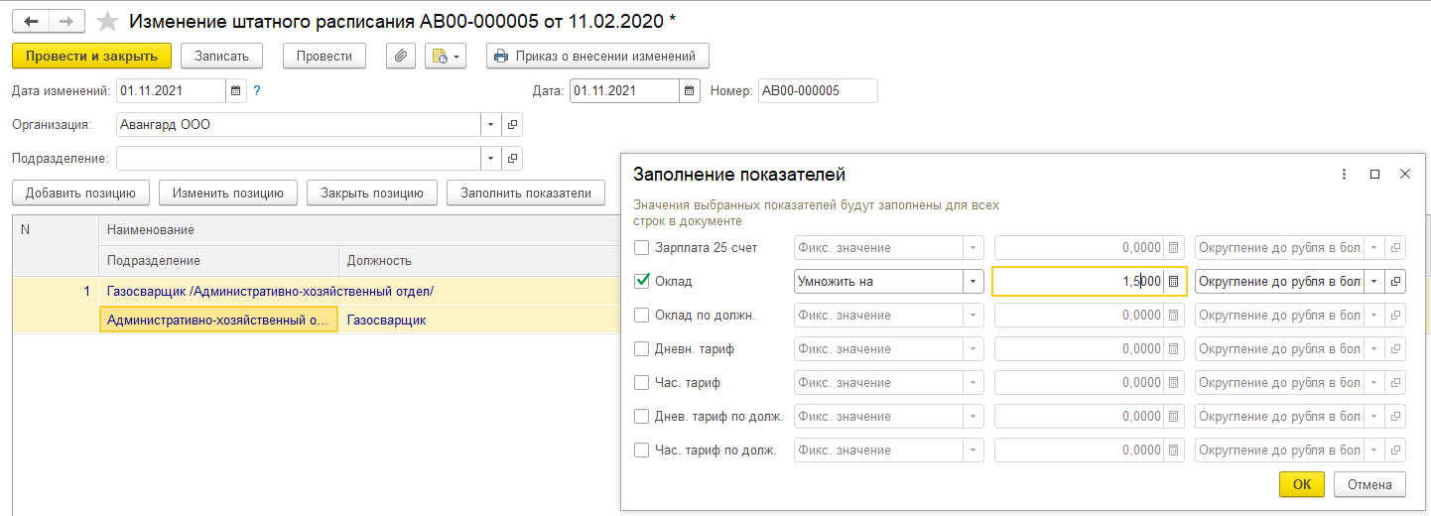
Task: Click the Номер input field
Action: point(818,91)
